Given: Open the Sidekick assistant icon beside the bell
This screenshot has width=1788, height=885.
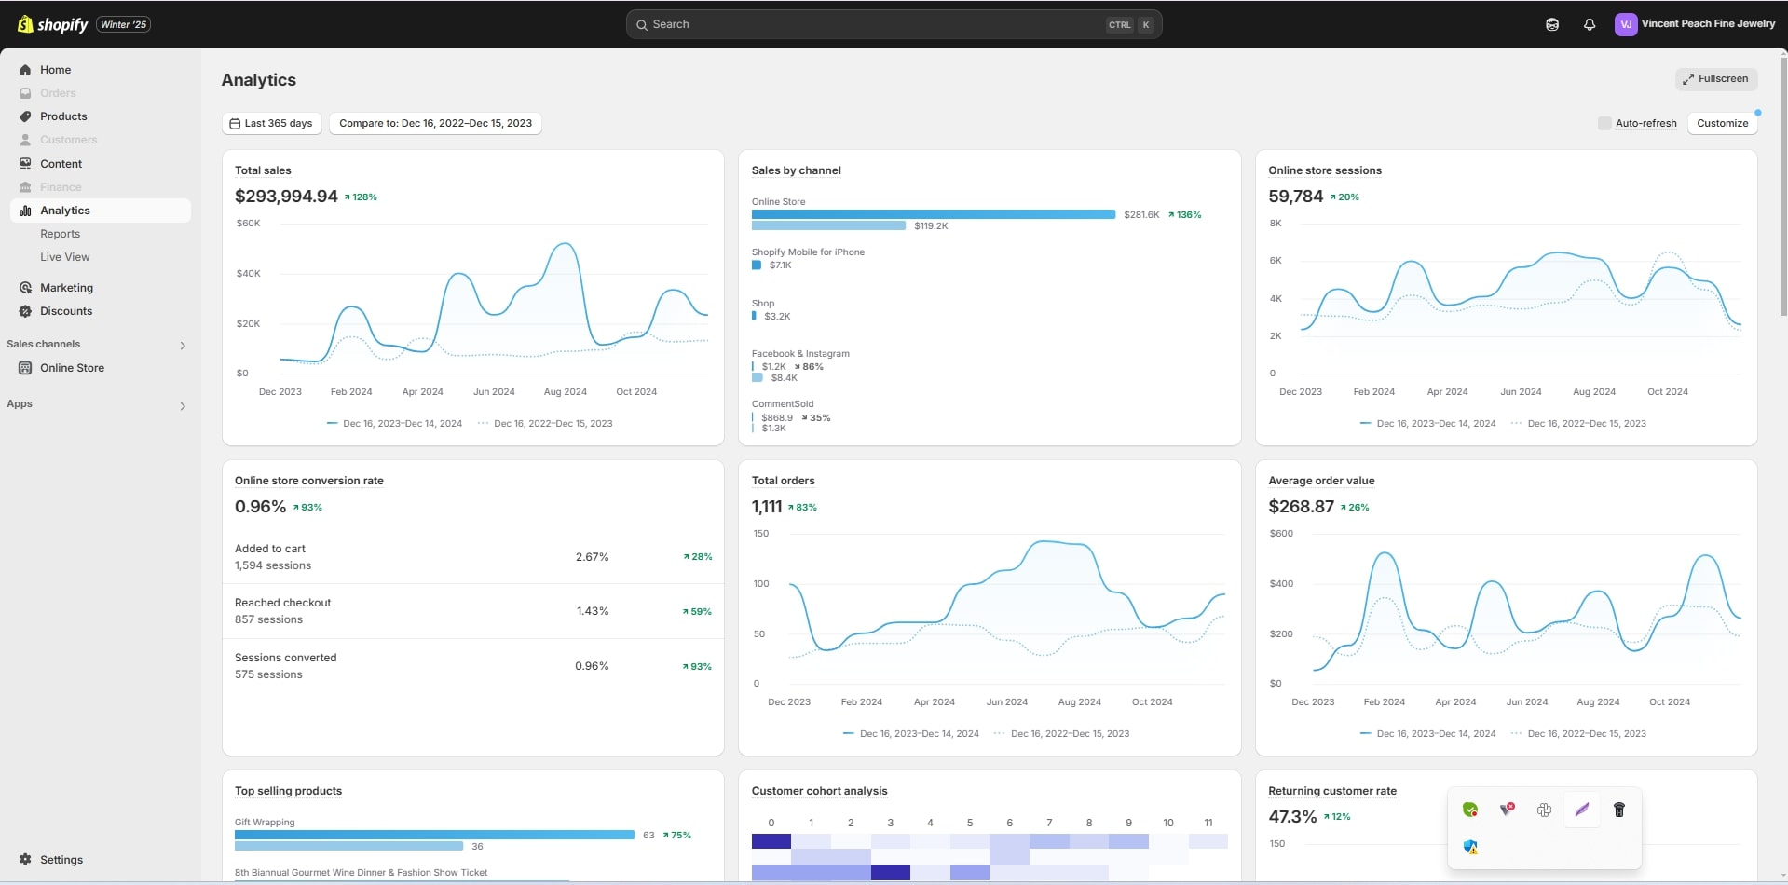Looking at the screenshot, I should tap(1551, 24).
